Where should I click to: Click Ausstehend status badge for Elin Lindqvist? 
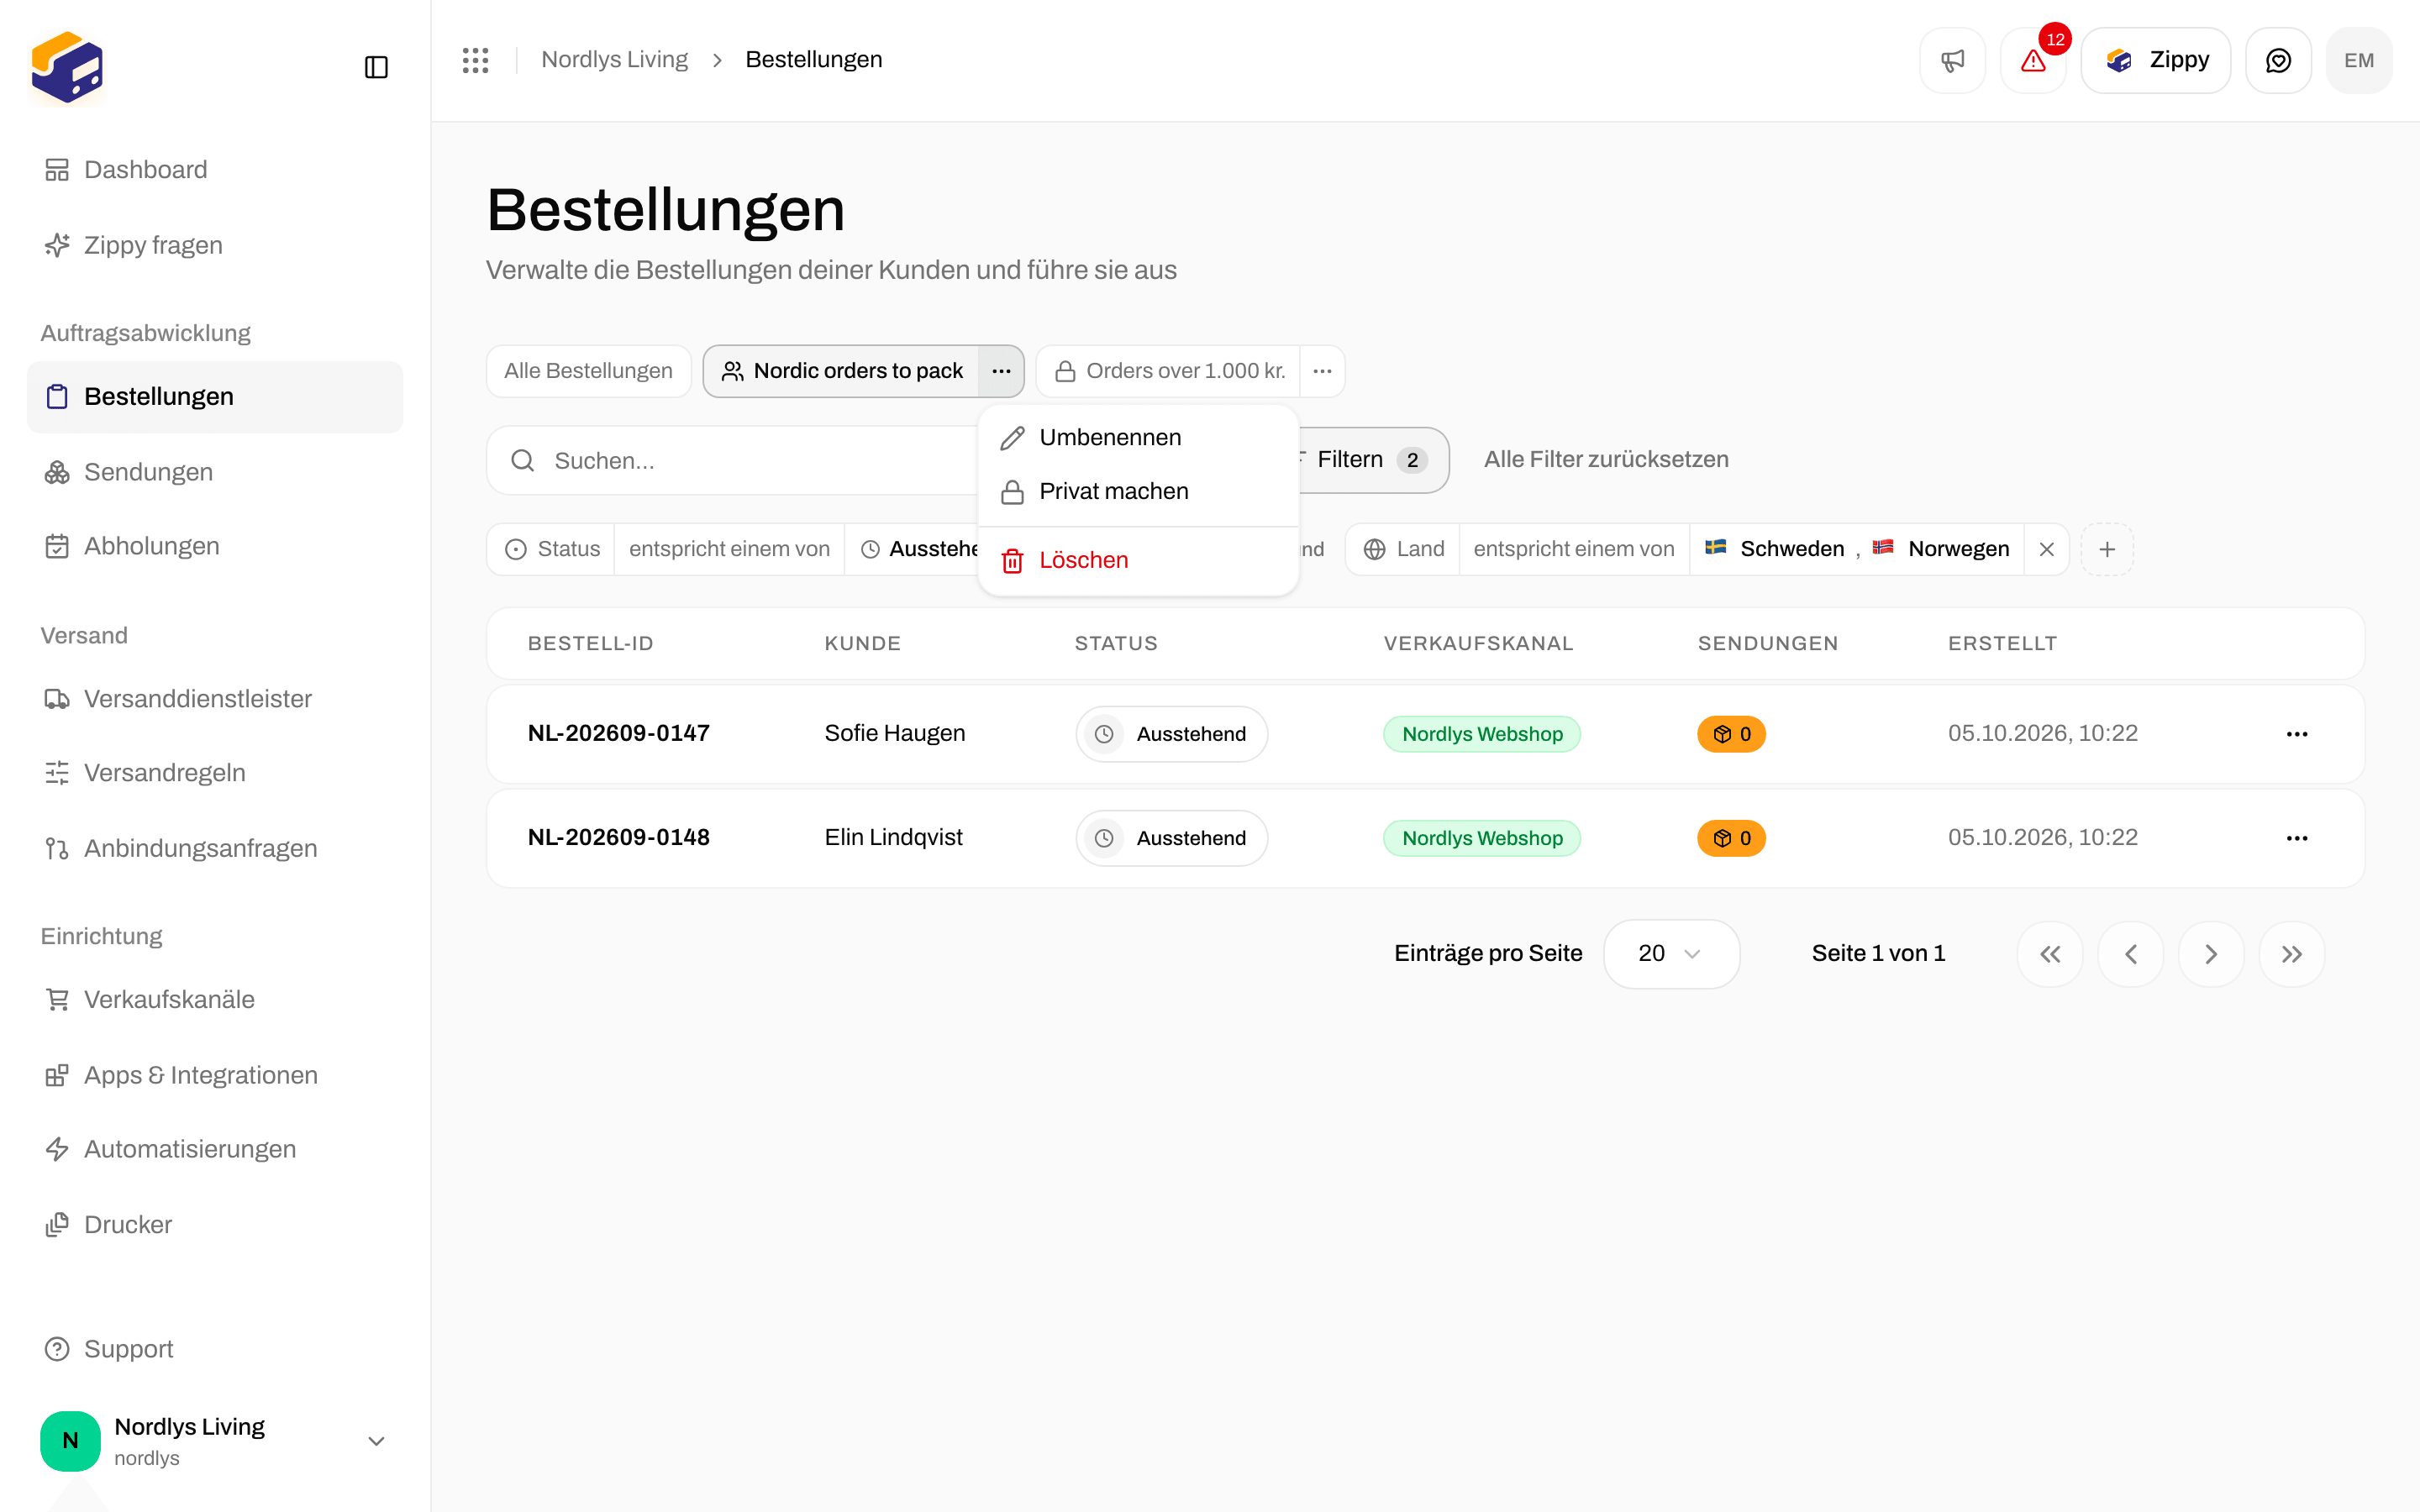pos(1171,838)
